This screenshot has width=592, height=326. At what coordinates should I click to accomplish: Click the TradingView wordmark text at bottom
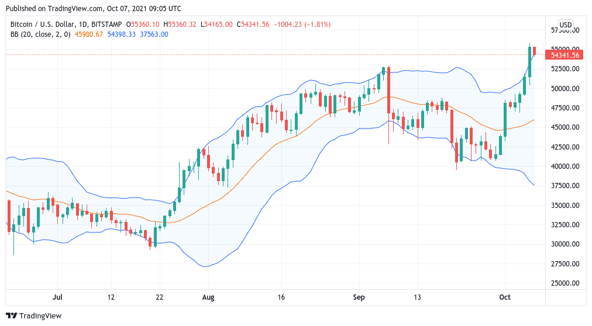coord(40,316)
